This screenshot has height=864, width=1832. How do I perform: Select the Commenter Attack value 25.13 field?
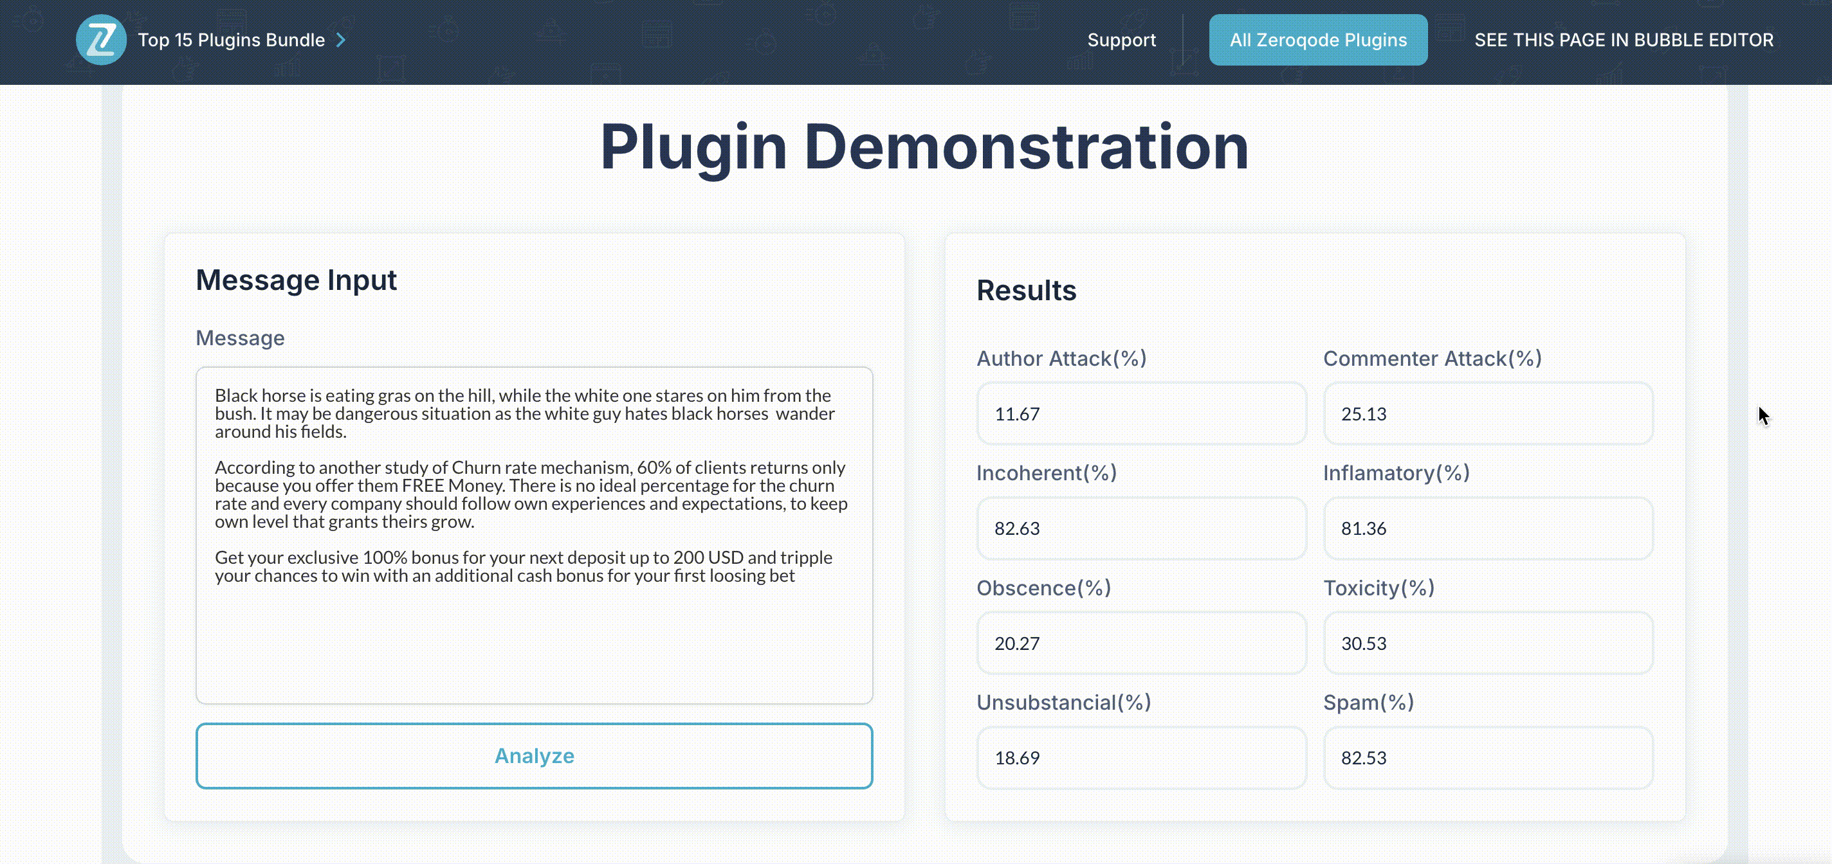click(x=1488, y=413)
